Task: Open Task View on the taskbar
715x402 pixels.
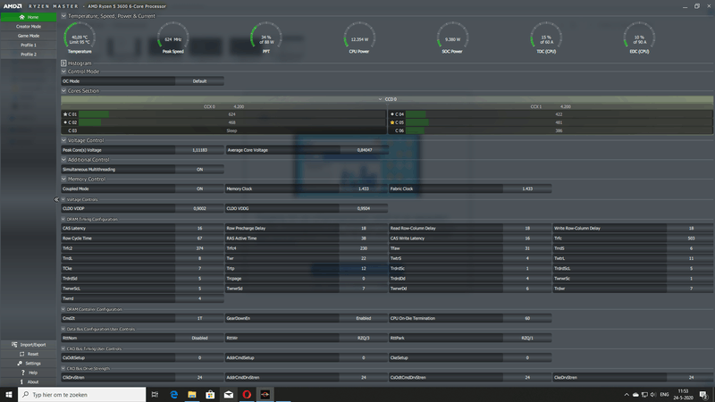Action: tap(155, 395)
